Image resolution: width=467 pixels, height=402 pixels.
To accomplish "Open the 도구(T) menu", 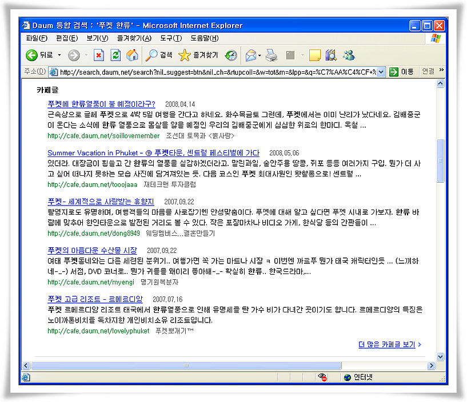I will (x=171, y=38).
